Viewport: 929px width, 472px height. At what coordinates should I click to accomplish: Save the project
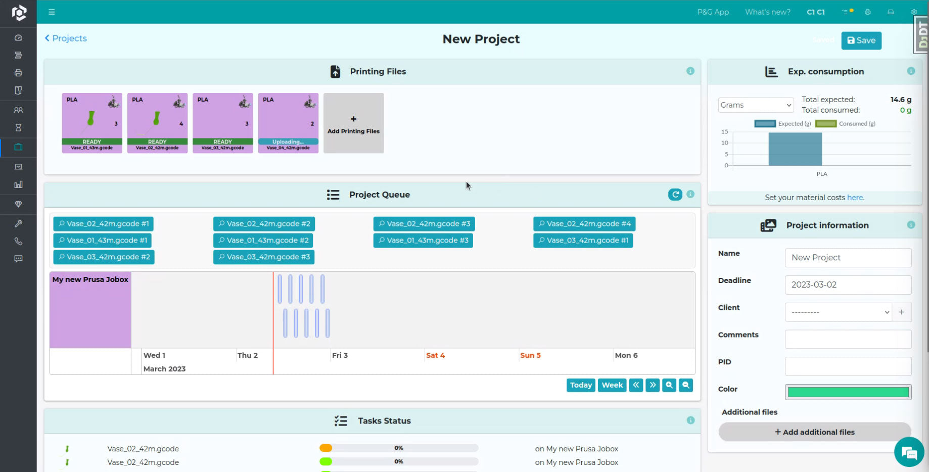tap(861, 40)
